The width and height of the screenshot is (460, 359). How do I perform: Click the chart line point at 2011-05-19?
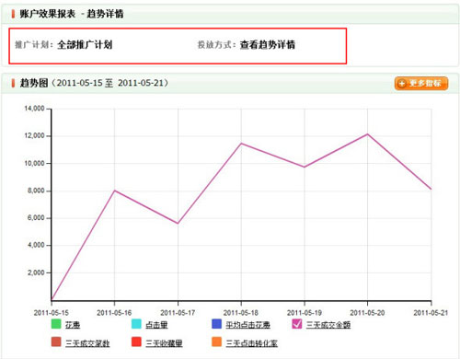[305, 167]
